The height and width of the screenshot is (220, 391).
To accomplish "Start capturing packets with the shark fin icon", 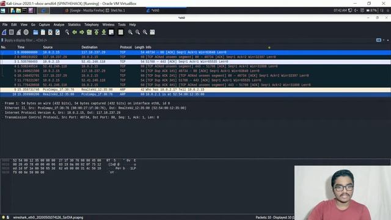I will click(4, 32).
